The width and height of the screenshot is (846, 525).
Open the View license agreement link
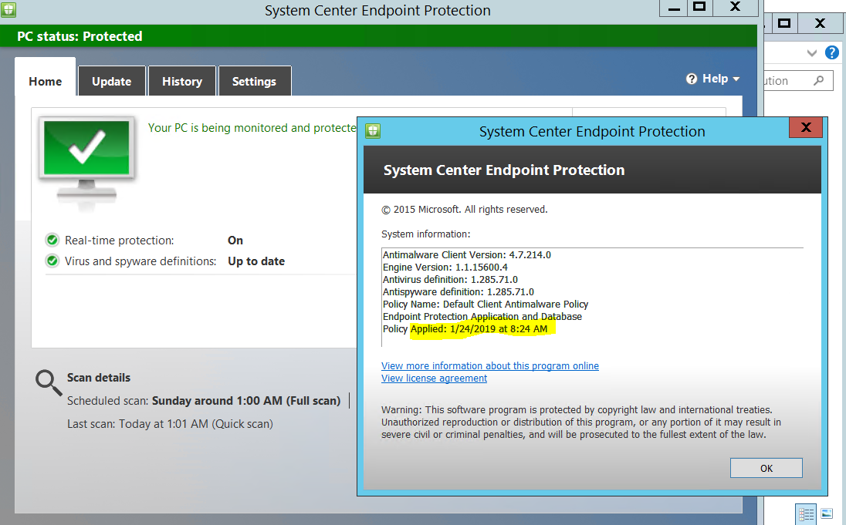[435, 378]
